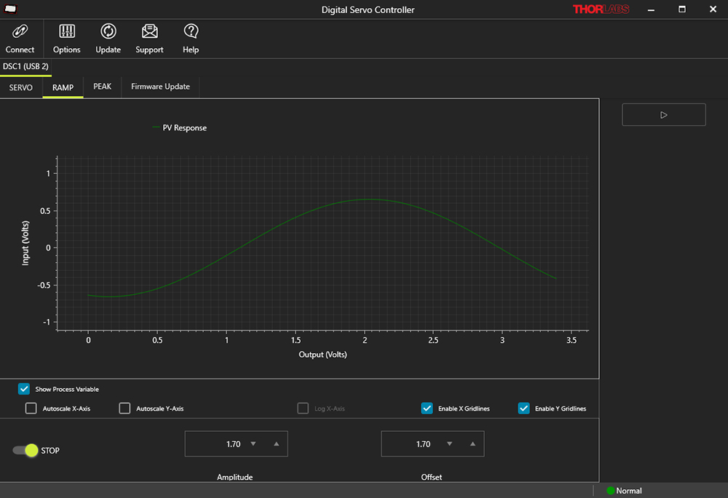
Task: Toggle the ramp STOP switch
Action: (x=25, y=450)
